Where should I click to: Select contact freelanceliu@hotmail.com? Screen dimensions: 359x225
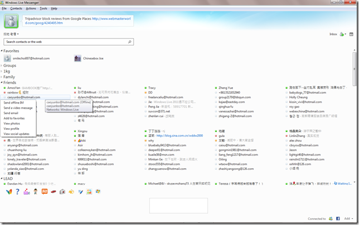(x=166, y=97)
